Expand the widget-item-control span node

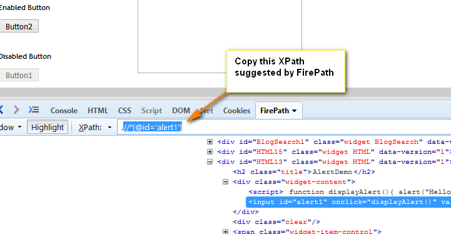pyautogui.click(x=225, y=231)
